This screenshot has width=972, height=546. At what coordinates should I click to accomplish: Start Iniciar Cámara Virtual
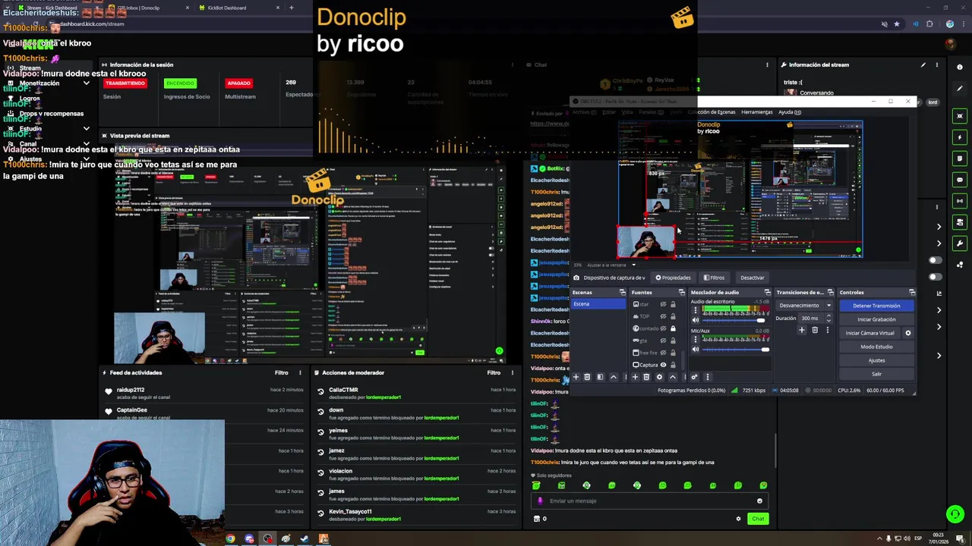pos(869,333)
